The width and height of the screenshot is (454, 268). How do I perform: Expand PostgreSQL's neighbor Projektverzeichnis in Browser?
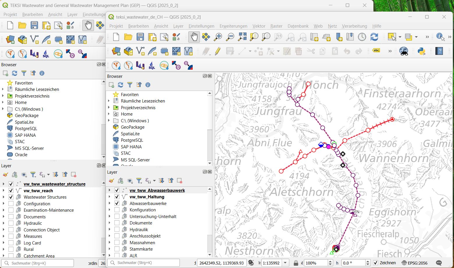point(109,108)
